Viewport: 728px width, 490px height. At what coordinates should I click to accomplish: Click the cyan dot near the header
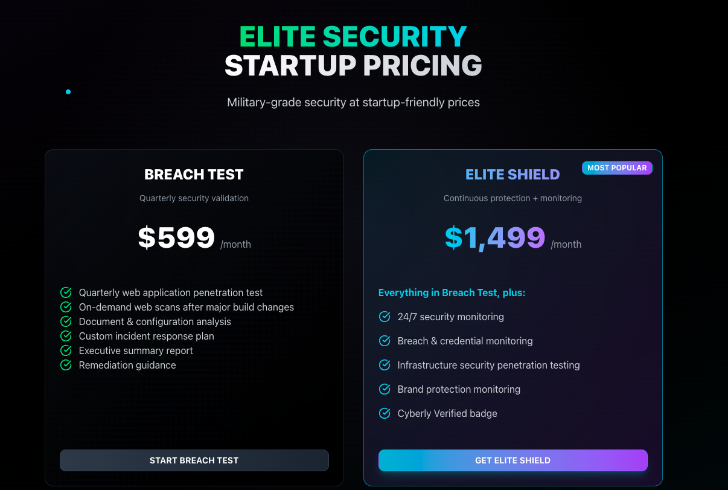coord(68,92)
